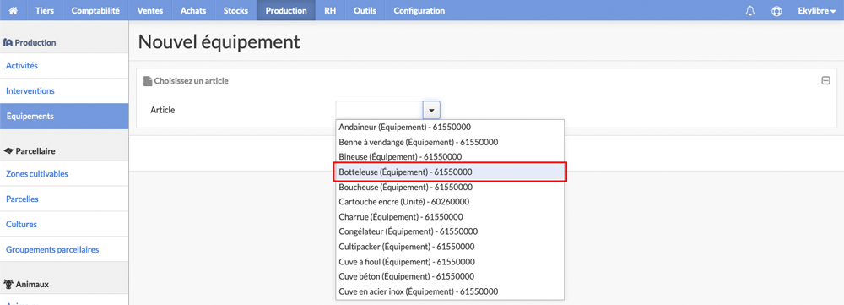Screen dimensions: 844x305
Task: Select Benne à vendange option
Action: click(x=450, y=142)
